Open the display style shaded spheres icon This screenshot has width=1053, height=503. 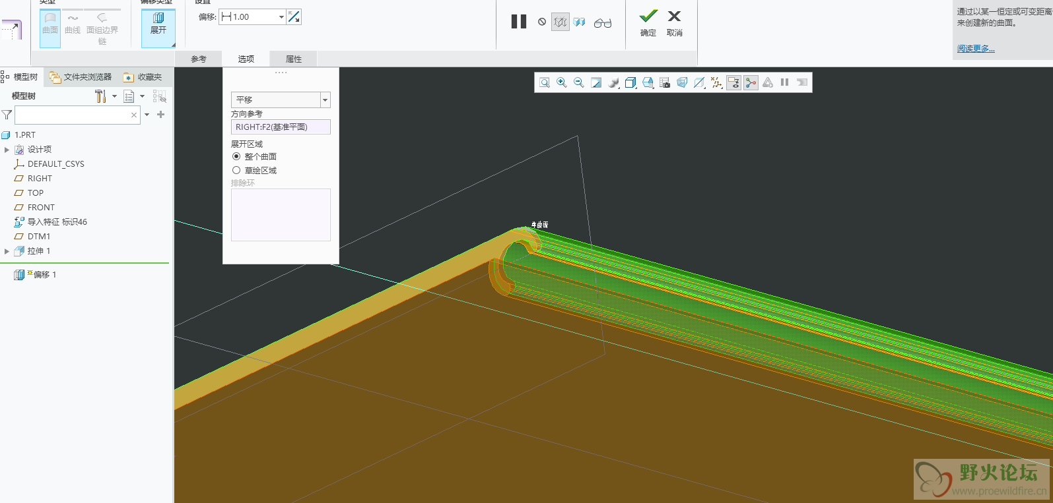point(613,82)
